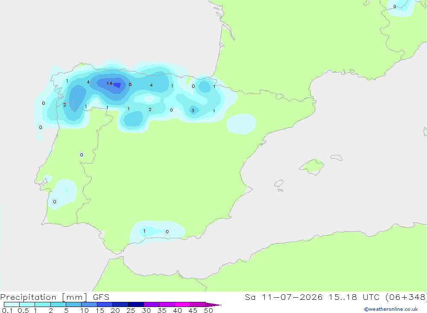This screenshot has width=427, height=313.
Task: Click the '0' value in the top-right corner
Action: tap(395, 6)
